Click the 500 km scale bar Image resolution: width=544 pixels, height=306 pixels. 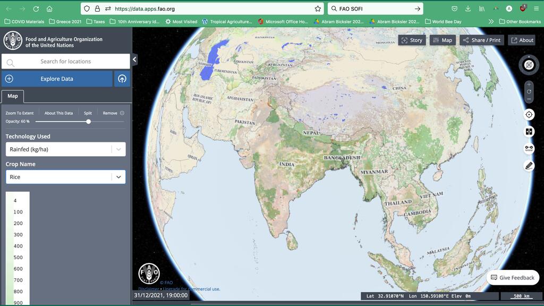click(522, 296)
